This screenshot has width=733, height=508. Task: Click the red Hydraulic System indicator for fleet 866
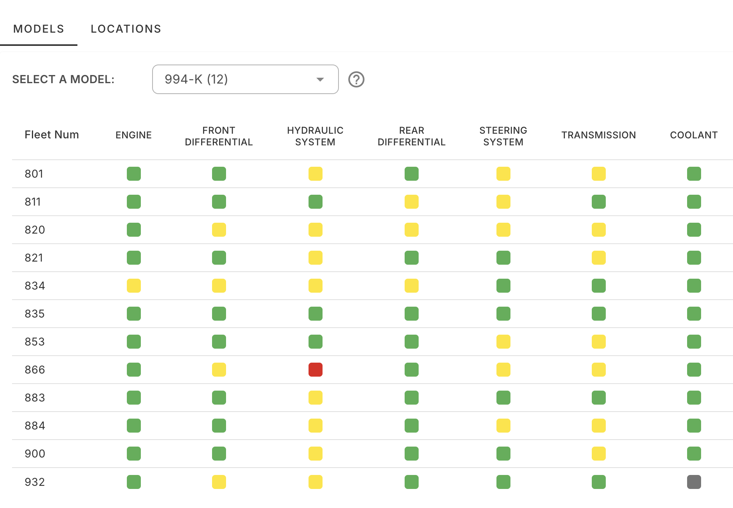pyautogui.click(x=316, y=370)
